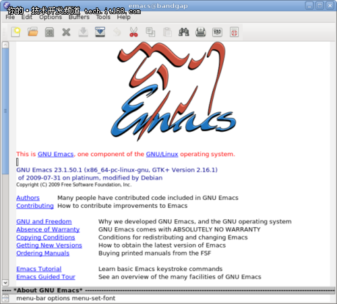Open the Buffers menu
This screenshot has height=304, width=337.
tap(79, 17)
